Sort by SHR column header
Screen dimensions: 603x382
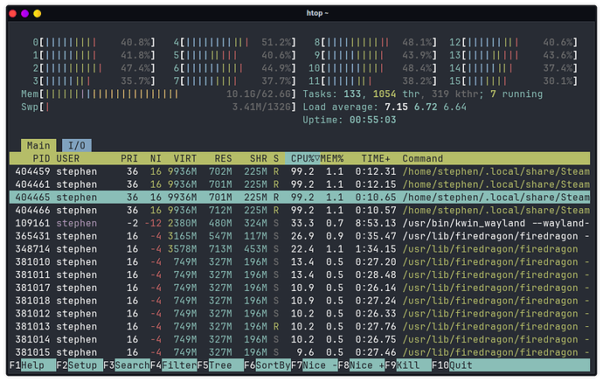pos(259,158)
